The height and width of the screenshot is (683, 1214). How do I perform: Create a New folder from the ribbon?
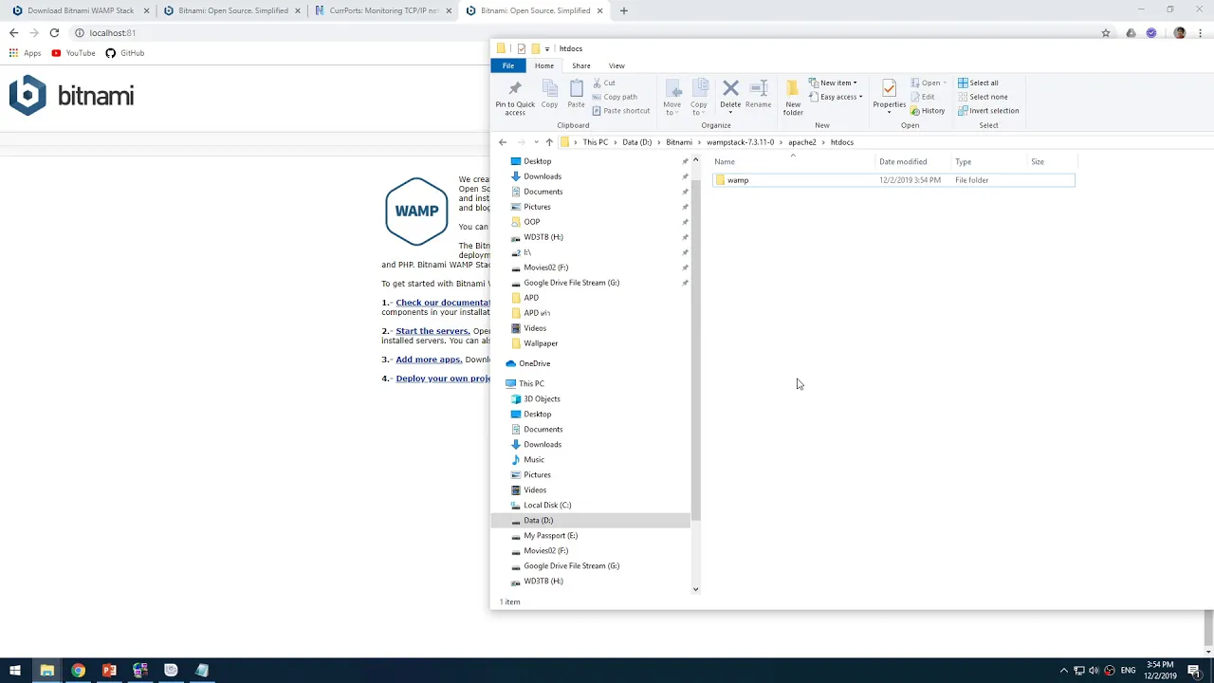tap(793, 99)
